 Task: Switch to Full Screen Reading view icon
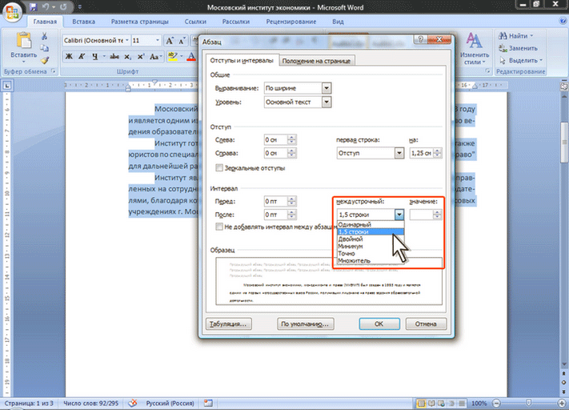point(431,403)
